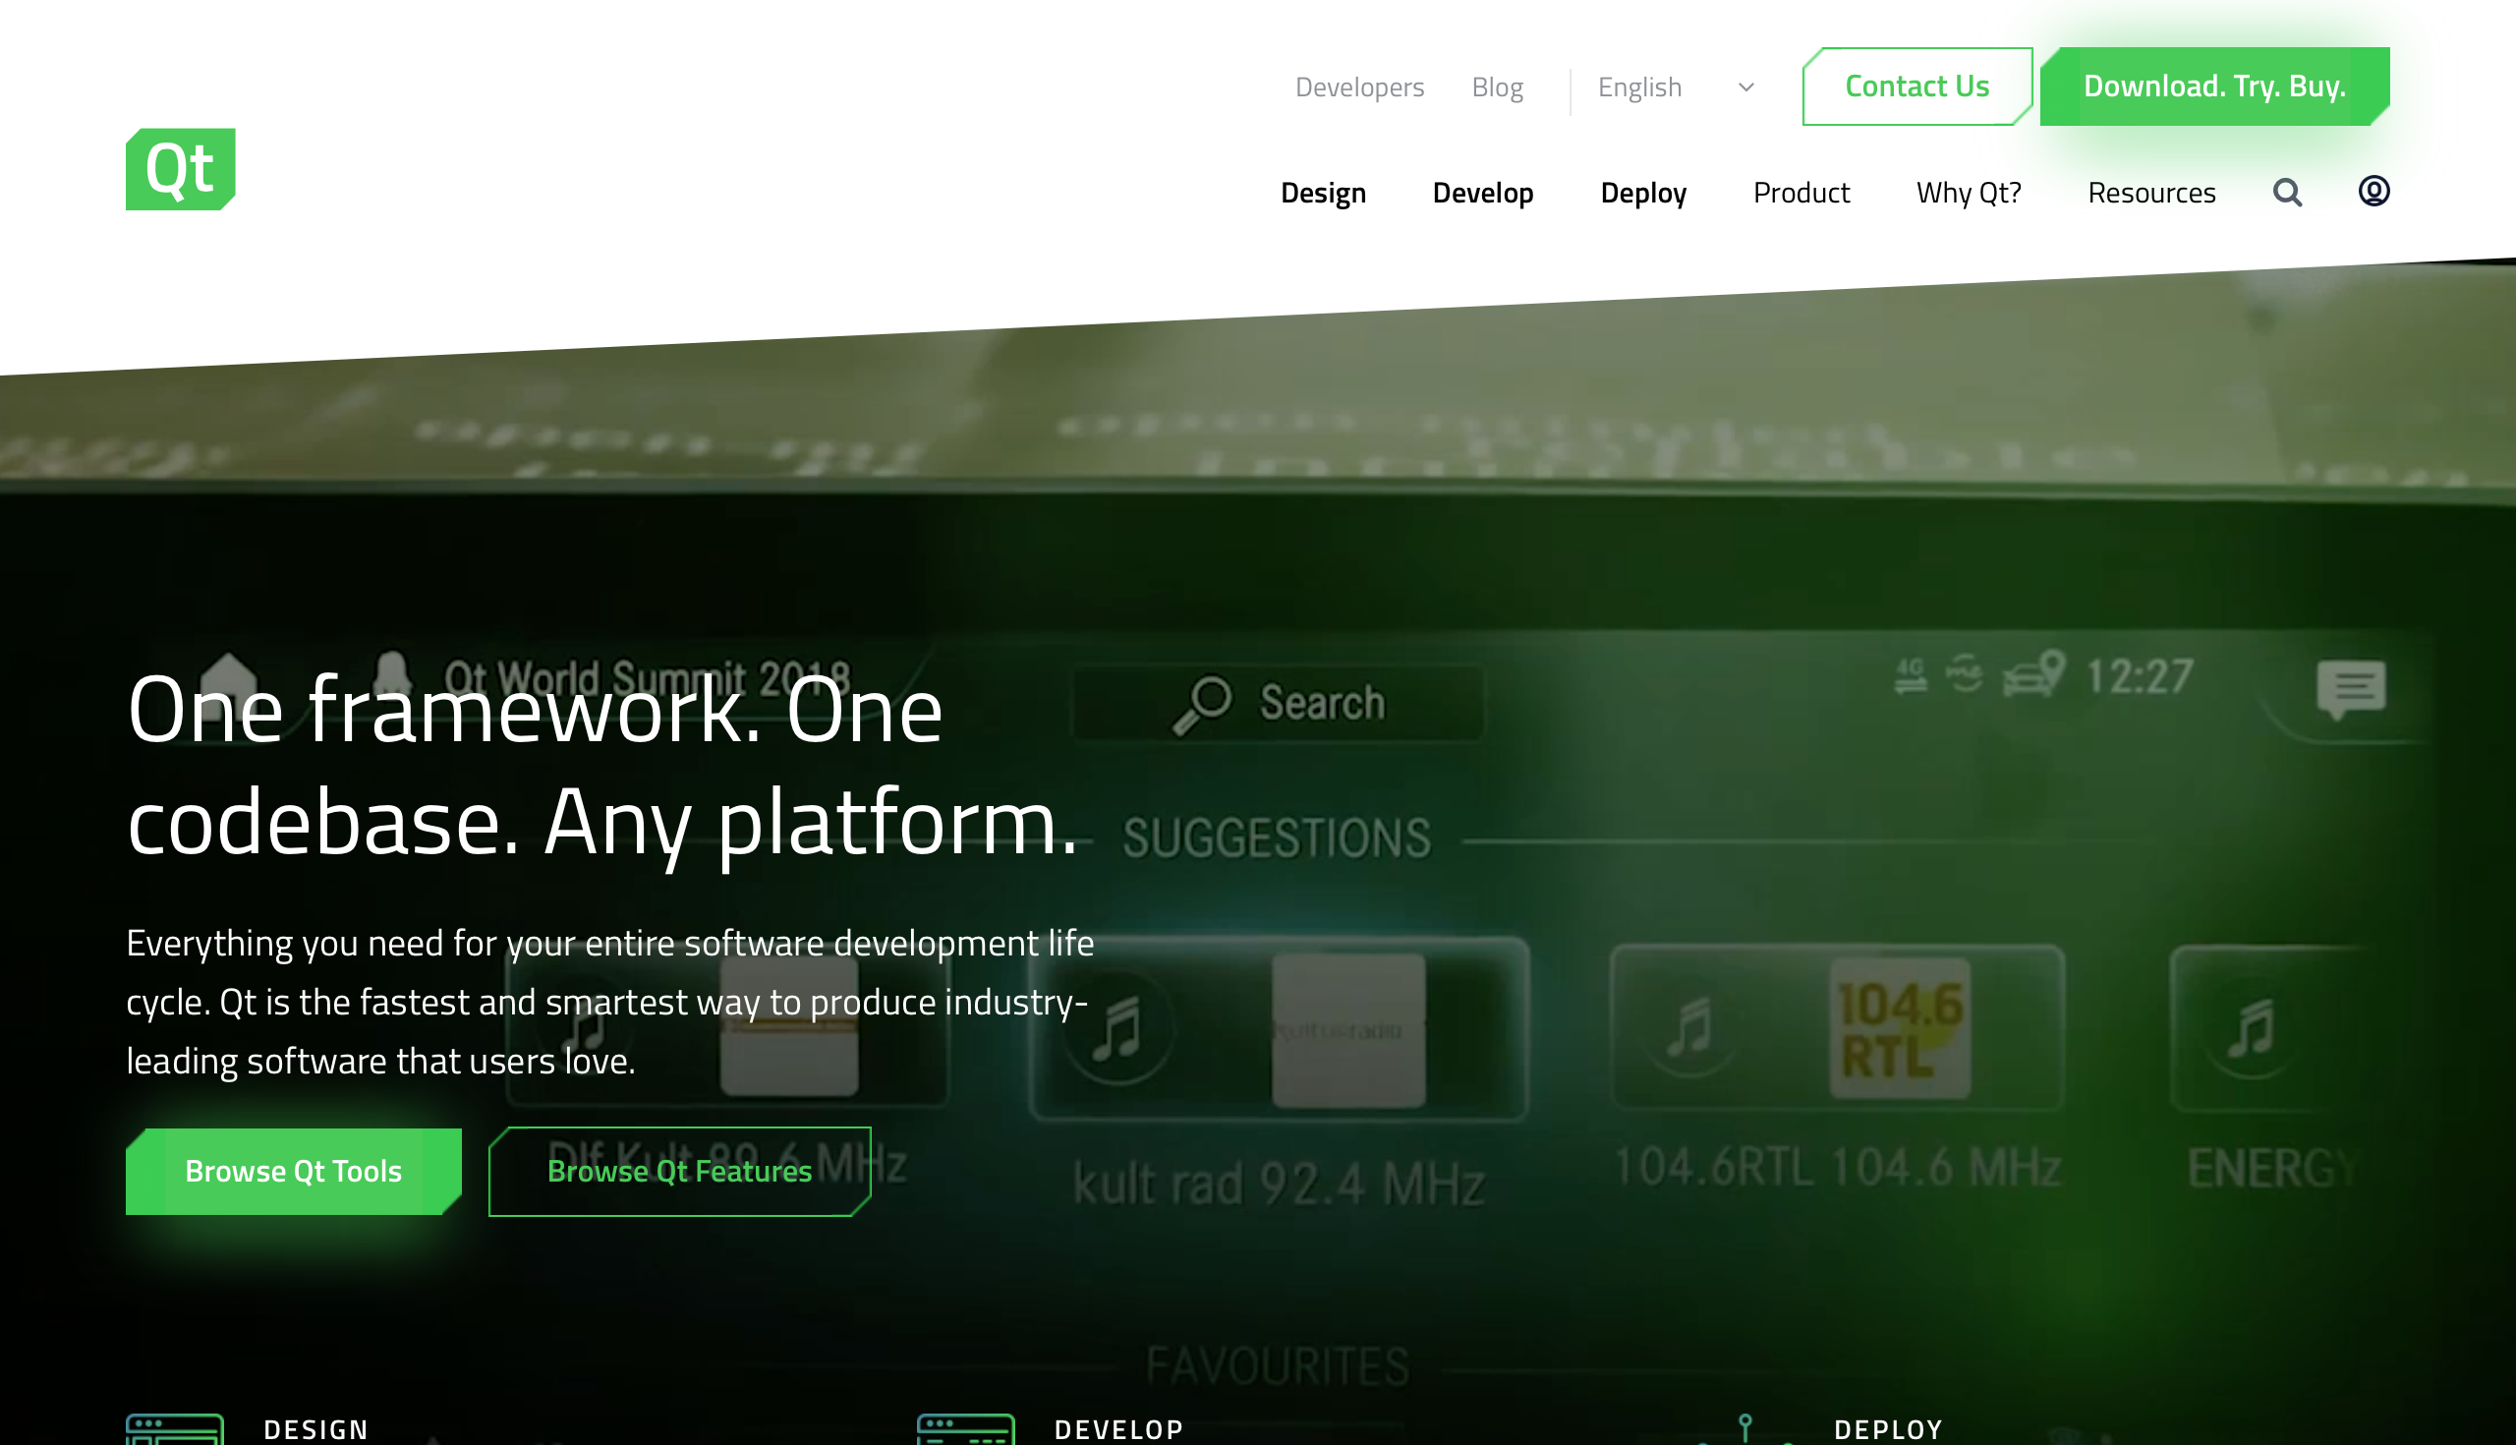
Task: Open the Resources menu
Action: pyautogui.click(x=2151, y=193)
